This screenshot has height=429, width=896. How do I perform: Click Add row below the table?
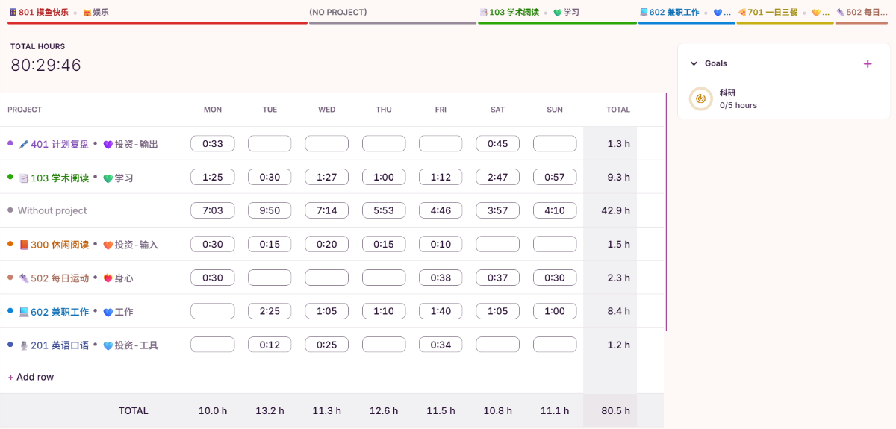(31, 377)
